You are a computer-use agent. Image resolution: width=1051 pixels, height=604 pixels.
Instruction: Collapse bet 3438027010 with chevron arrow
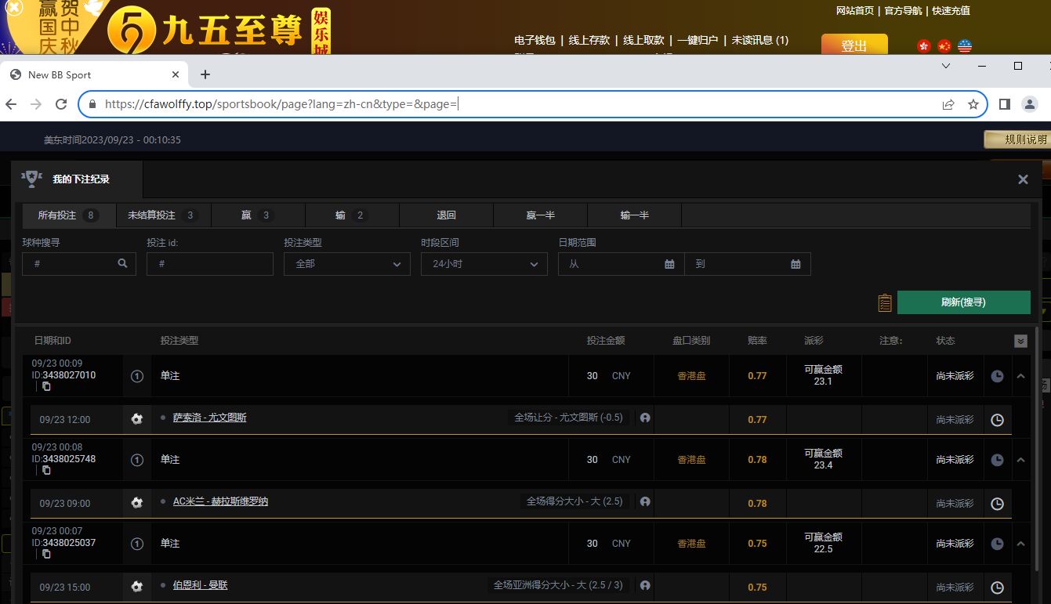[x=1020, y=376]
